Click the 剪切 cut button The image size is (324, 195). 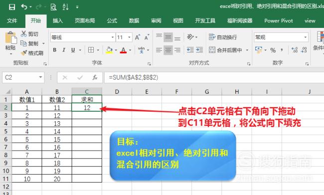[29, 34]
